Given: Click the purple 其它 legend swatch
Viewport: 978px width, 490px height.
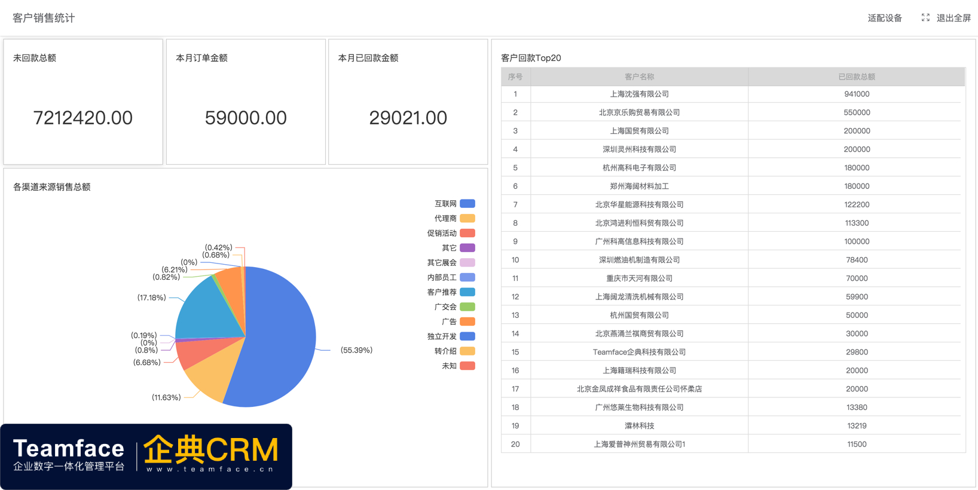Looking at the screenshot, I should (467, 248).
